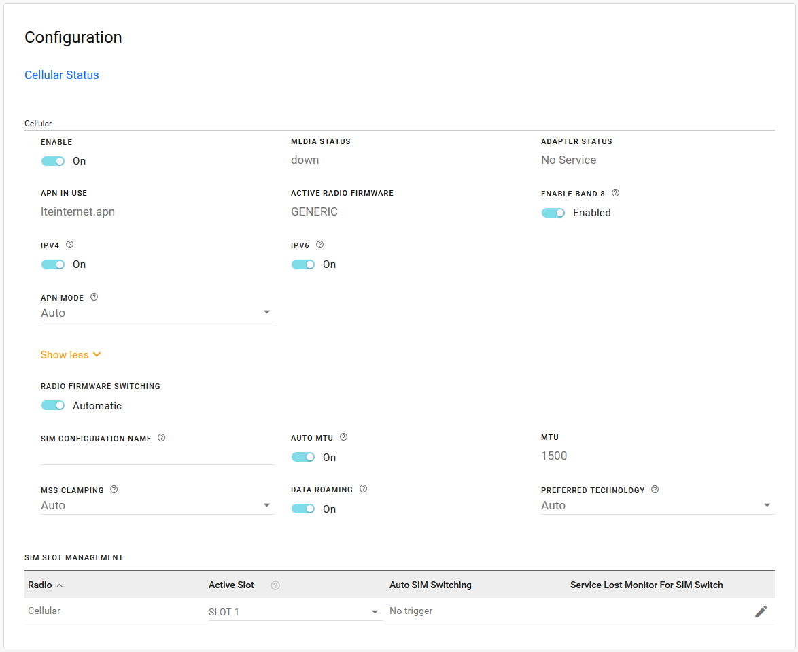Click help icon next to Active Slot header
Image resolution: width=798 pixels, height=652 pixels.
click(275, 585)
